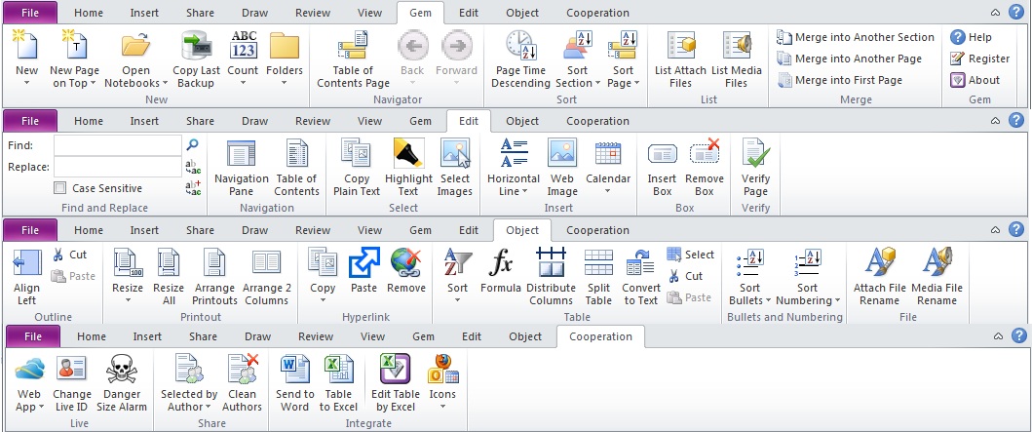This screenshot has width=1032, height=432.
Task: Click the Danger Size Alarm skull icon
Action: [x=122, y=370]
